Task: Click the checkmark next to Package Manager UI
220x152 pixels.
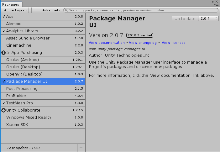Action: pyautogui.click(x=4, y=81)
